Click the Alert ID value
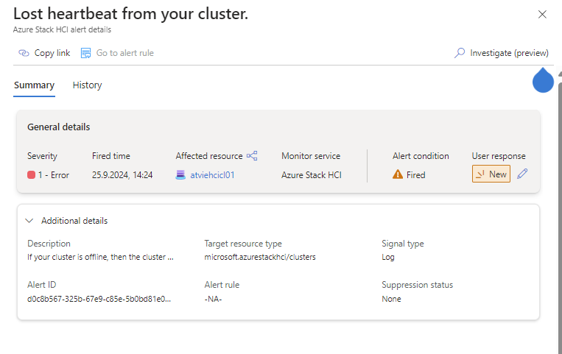The height and width of the screenshot is (354, 562). pos(99,298)
